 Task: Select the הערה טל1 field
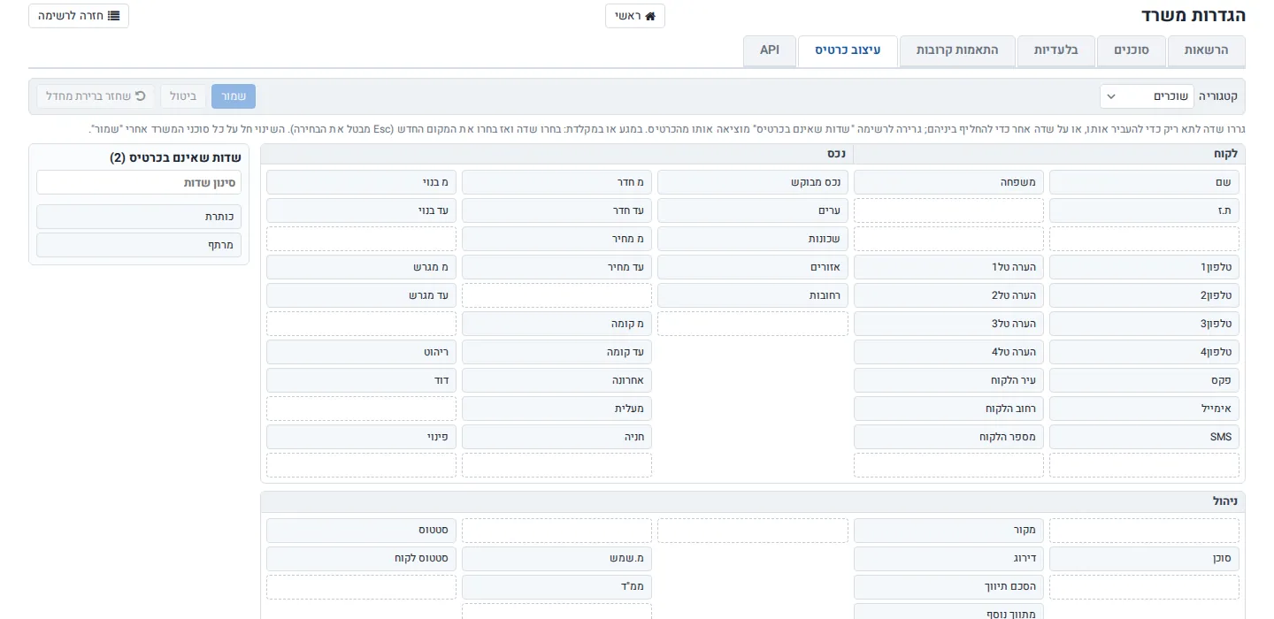(x=948, y=267)
